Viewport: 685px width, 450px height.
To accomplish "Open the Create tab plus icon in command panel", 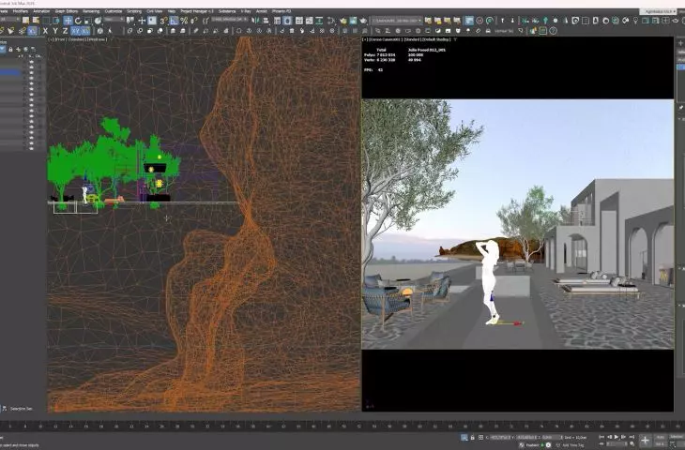I will click(680, 43).
